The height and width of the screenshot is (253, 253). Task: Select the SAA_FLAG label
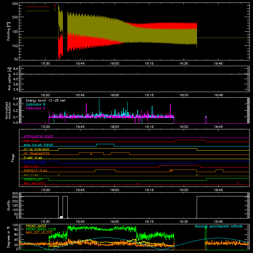(31, 166)
